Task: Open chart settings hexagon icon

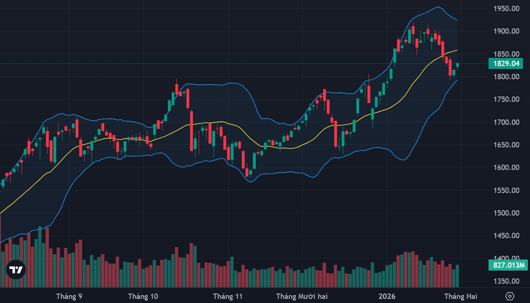Action: 510,296
